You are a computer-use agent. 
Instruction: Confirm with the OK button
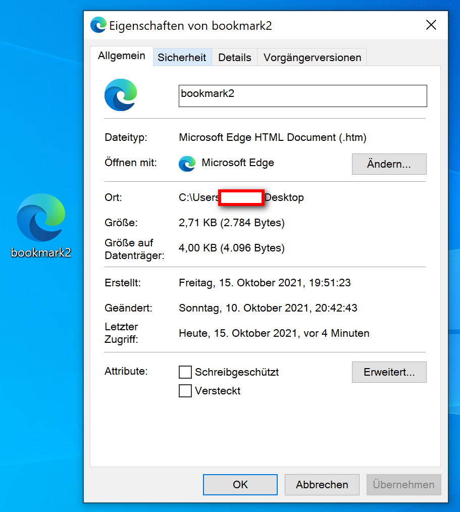point(240,485)
